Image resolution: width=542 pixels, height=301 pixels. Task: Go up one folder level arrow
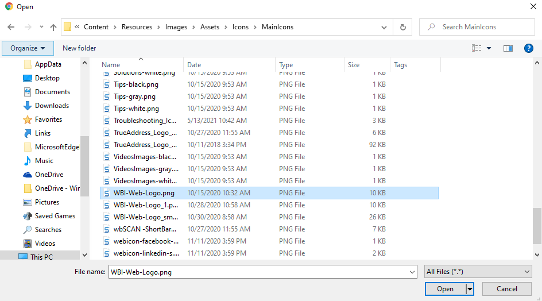[x=53, y=27]
